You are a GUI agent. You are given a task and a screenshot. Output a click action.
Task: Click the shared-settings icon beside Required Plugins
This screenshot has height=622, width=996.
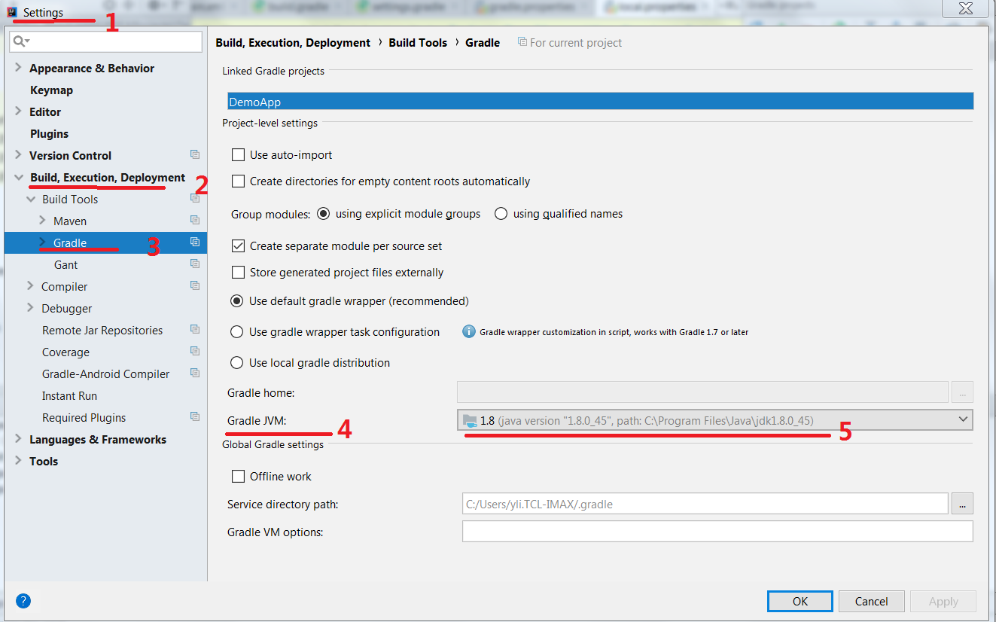tap(194, 417)
